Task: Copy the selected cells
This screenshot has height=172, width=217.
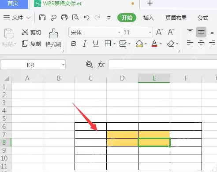Action: [25, 44]
